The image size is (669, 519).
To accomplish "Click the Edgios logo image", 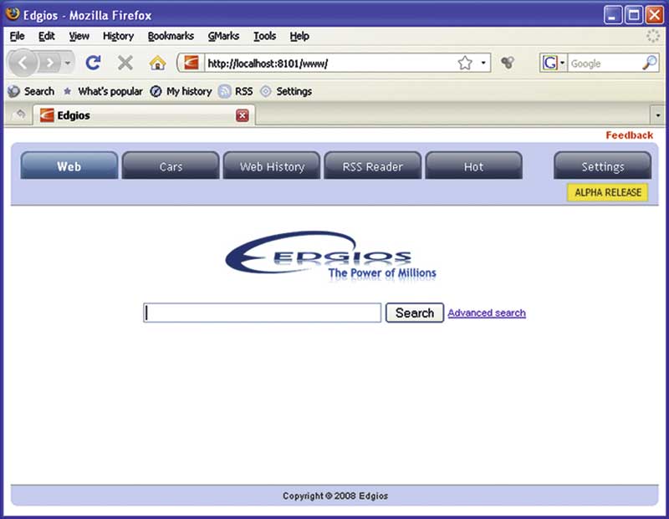I will coord(330,256).
